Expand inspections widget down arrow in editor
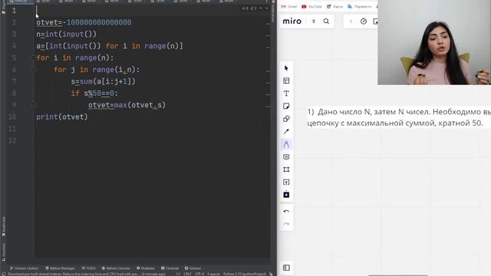This screenshot has height=276, width=491. click(x=267, y=8)
